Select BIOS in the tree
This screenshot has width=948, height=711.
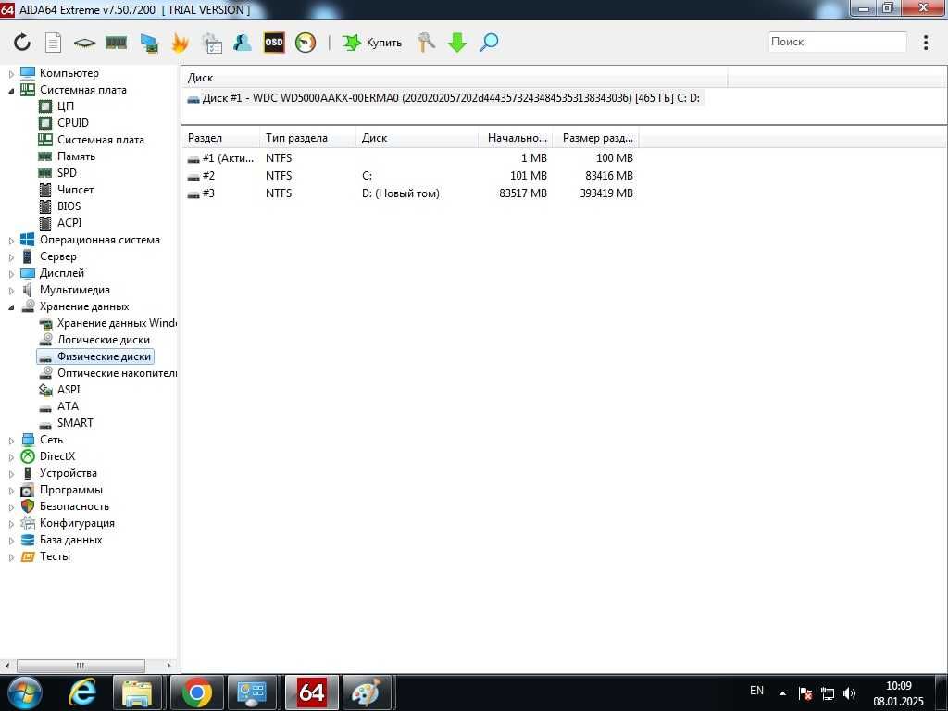pyautogui.click(x=69, y=206)
